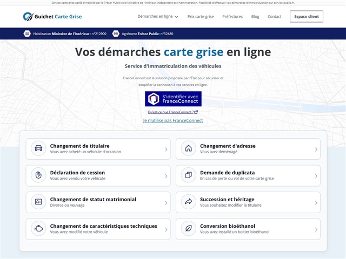
Task: Click the external link icon beside FranceConnect question
Action: coord(196,112)
